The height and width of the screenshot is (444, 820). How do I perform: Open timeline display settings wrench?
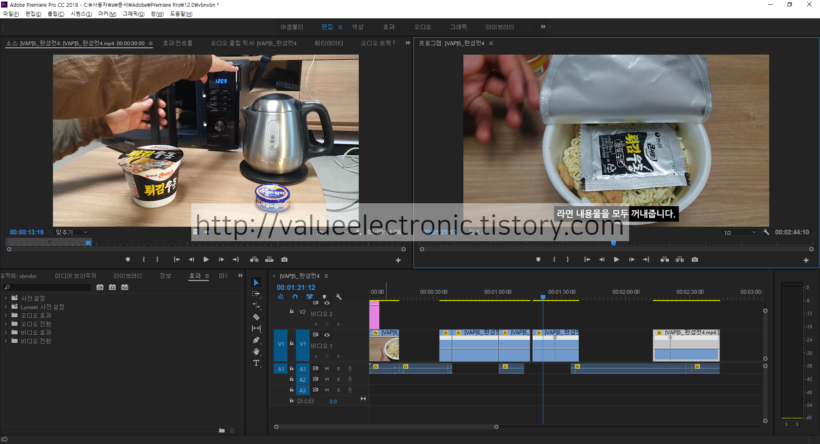tap(339, 297)
